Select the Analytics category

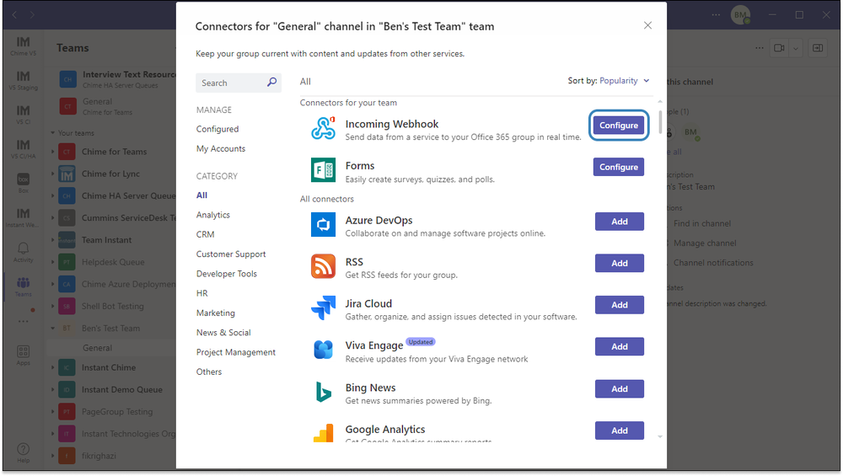coord(213,215)
